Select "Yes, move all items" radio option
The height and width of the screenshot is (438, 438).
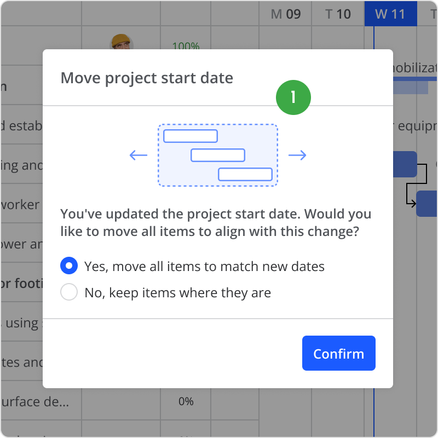pyautogui.click(x=69, y=267)
